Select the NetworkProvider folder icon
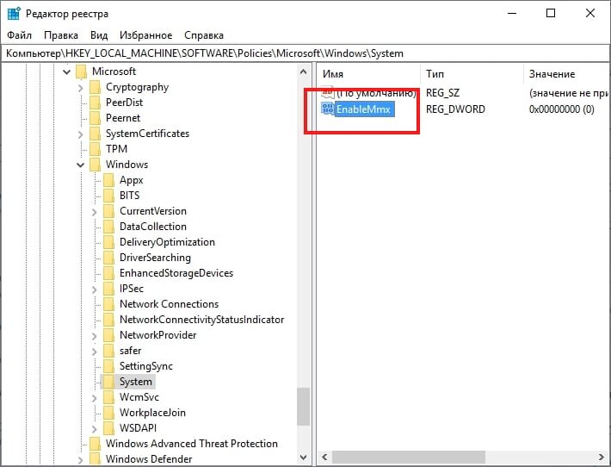Image resolution: width=611 pixels, height=467 pixels. 108,335
